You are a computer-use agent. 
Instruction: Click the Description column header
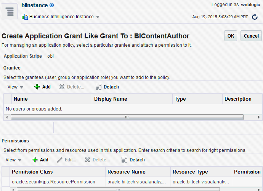[242, 99]
